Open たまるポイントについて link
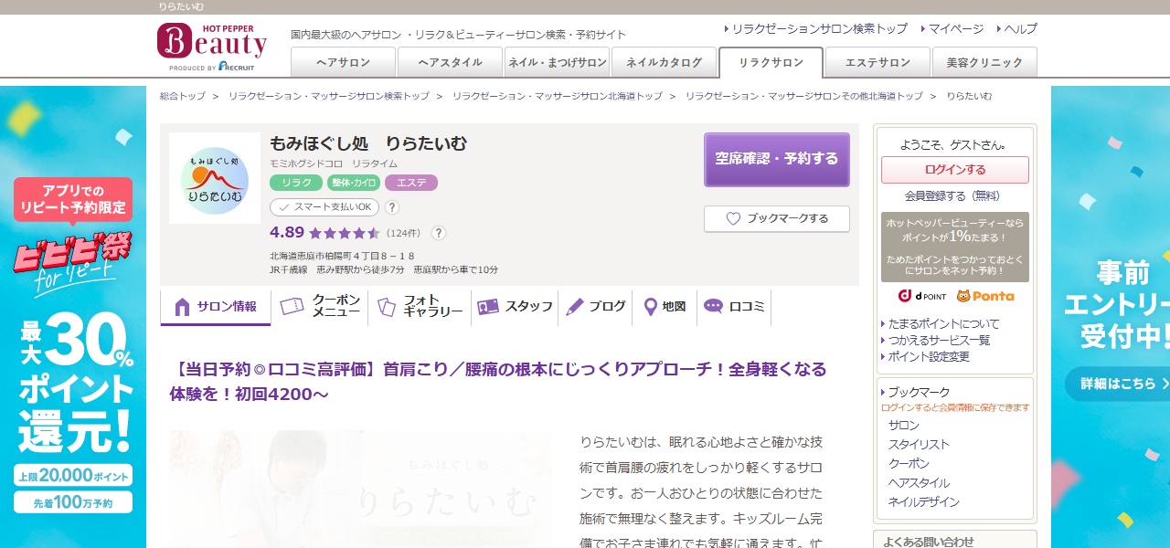1170x548 pixels. (x=944, y=324)
